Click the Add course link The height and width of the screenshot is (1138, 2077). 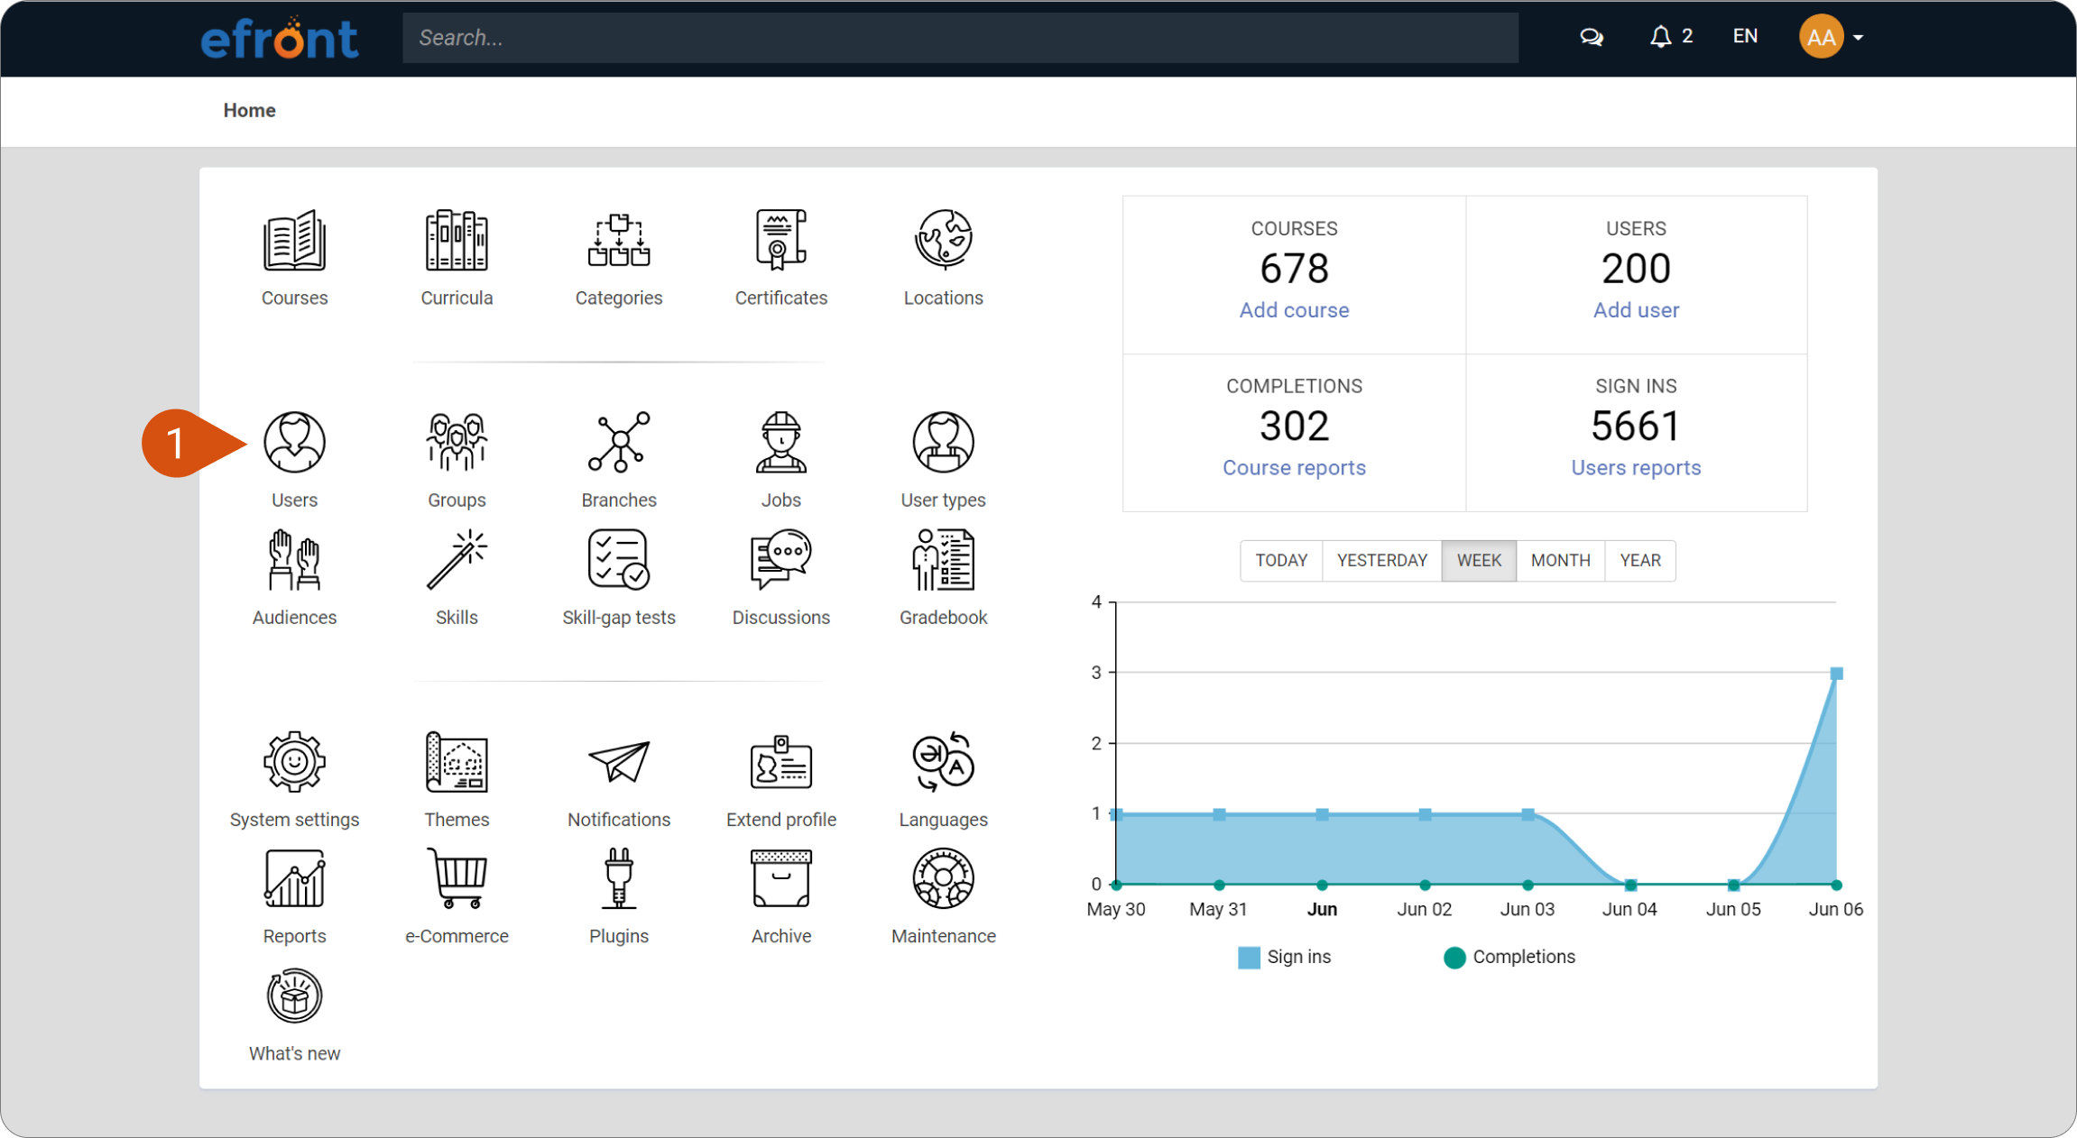1294,310
